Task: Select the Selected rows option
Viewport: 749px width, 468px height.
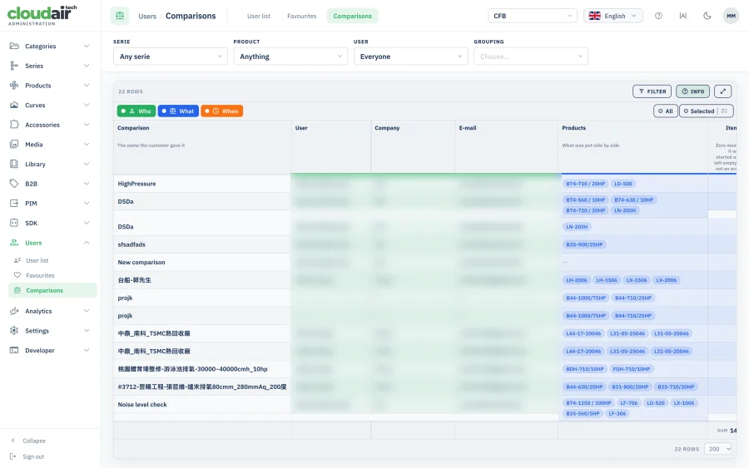Action: pyautogui.click(x=699, y=111)
